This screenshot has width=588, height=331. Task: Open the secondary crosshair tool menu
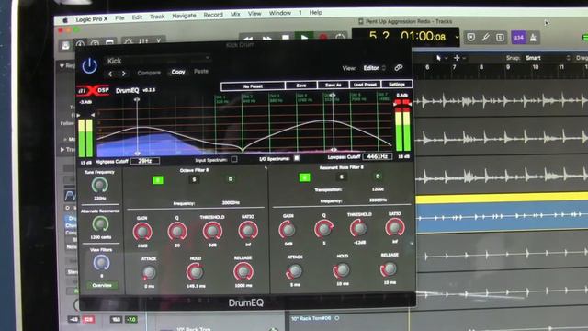tap(458, 58)
